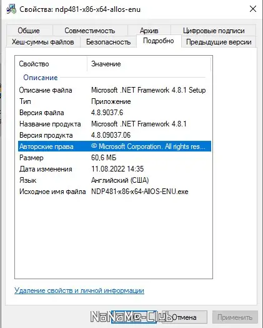Click the highlighted Авторские права row
Screen dimensions: 263x328
114,146
